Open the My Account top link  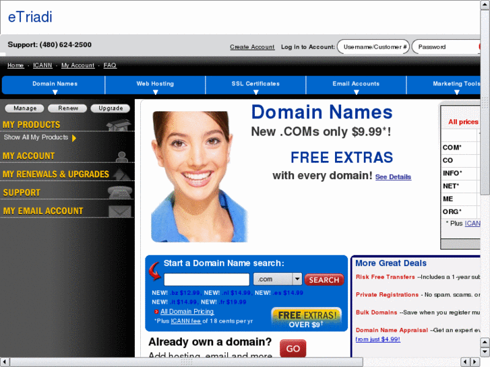click(x=78, y=65)
